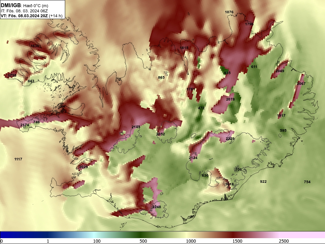
Task: Select the 1500 tick on the color scale
Action: coord(237,241)
